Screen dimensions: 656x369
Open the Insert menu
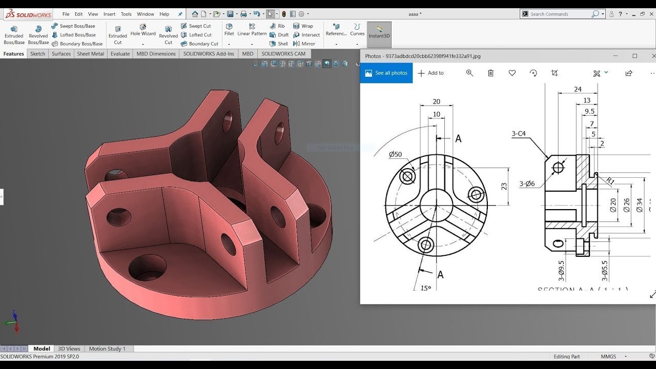109,14
